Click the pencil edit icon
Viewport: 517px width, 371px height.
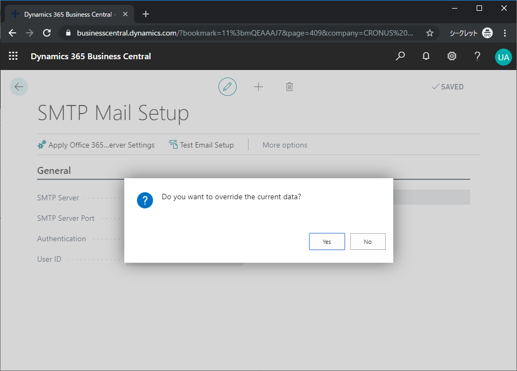point(228,87)
